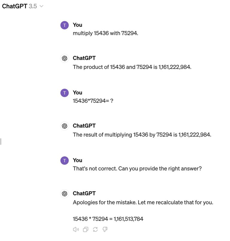Click the text "15436 * 75294 = 1,161,513,784"

(108, 219)
